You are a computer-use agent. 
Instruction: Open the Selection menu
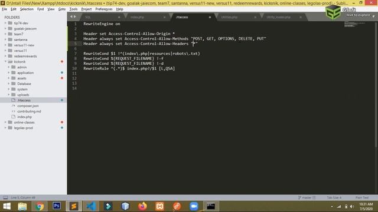coord(27,9)
